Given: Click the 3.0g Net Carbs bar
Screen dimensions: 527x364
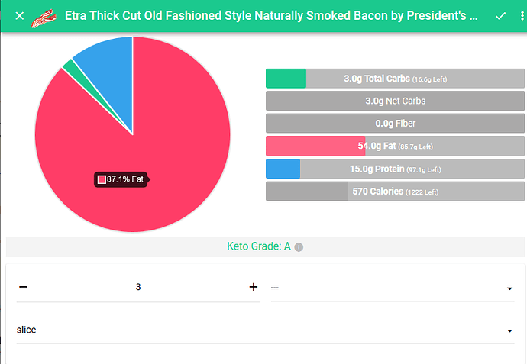Looking at the screenshot, I should tap(395, 101).
